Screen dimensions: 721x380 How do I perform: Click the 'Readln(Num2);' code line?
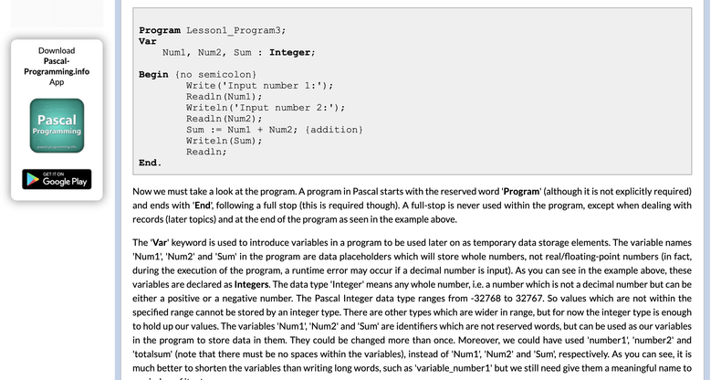(224, 118)
